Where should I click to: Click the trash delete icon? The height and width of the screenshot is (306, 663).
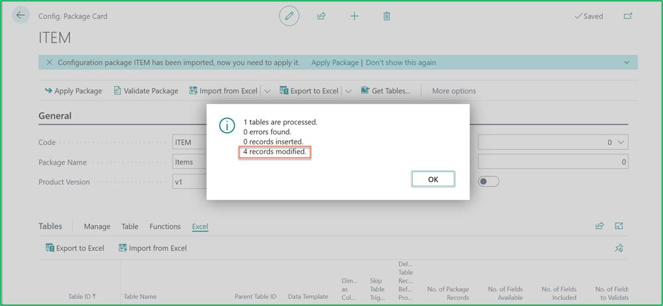[387, 16]
